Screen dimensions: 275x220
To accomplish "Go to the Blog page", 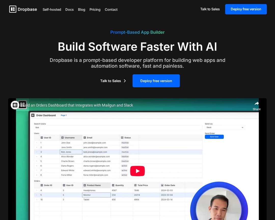I will coord(81,9).
